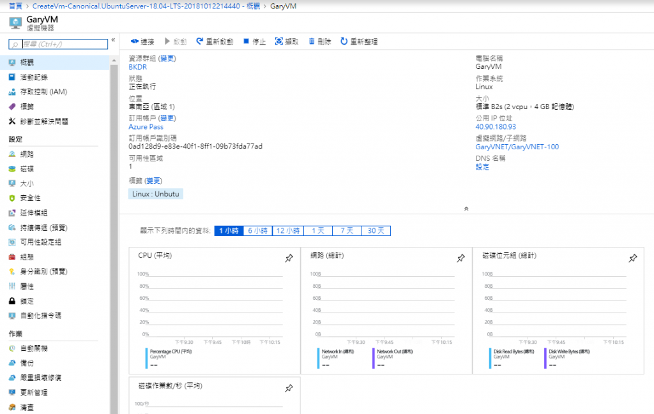
Task: Open 鎖定 lock item in the sidebar
Action: tap(54, 301)
